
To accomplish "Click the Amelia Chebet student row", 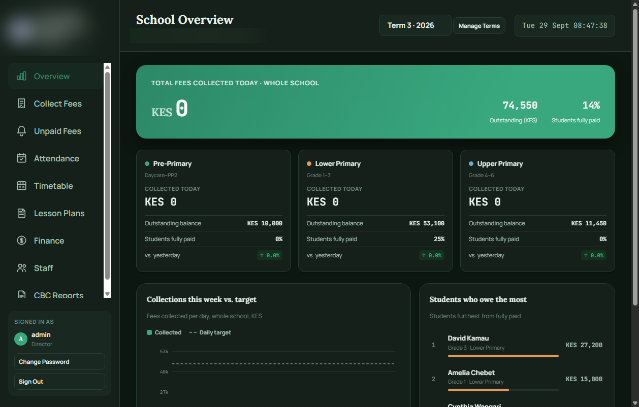I will pos(517,379).
